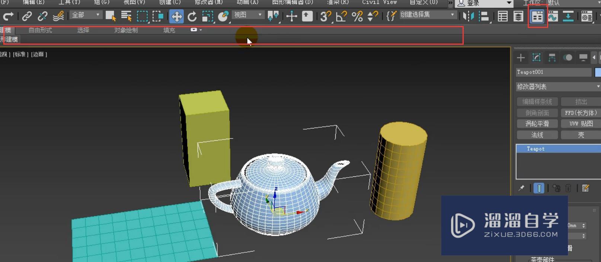The height and width of the screenshot is (262, 601).
Task: Toggle Keyboard Shortcut Override icon
Action: click(x=307, y=16)
